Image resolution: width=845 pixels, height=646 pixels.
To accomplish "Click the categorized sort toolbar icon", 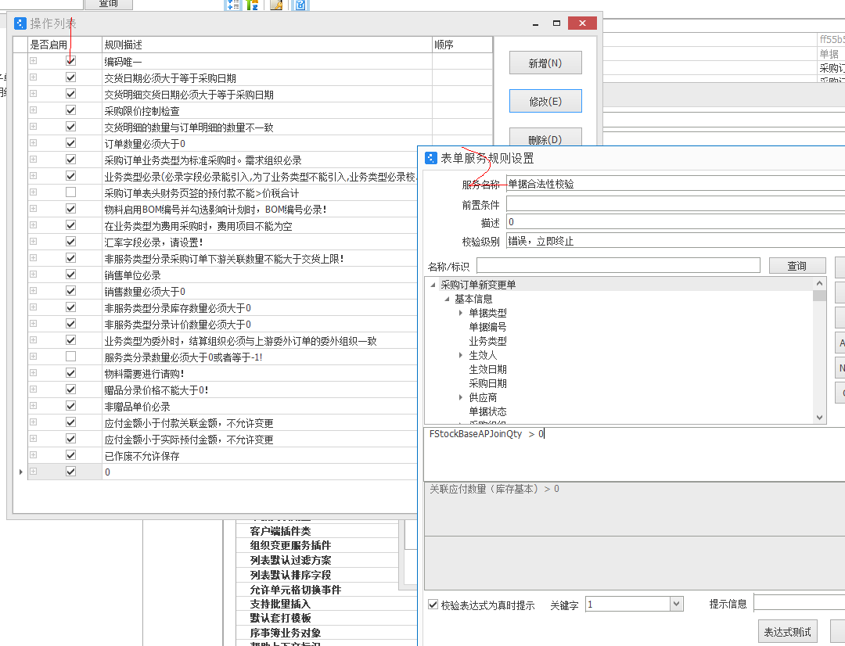I will tap(233, 5).
